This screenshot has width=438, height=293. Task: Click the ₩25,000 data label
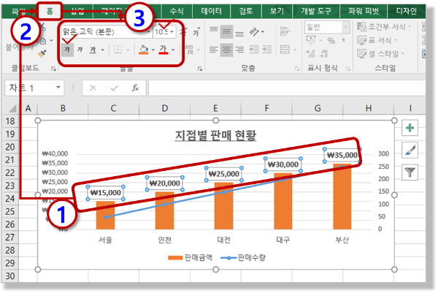(224, 174)
